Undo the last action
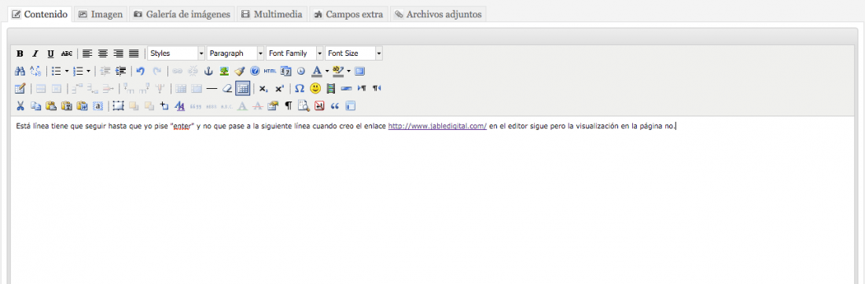 [141, 71]
